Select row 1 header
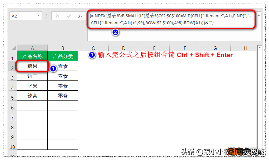This screenshot has height=160, width=269. tap(12, 56)
